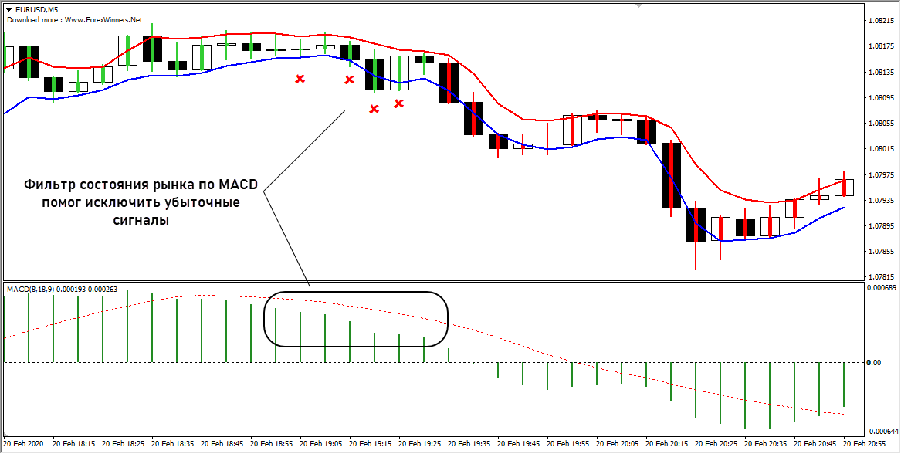Screen dimensions: 901x454
Task: Select the leftmost red X marker
Action: click(x=300, y=79)
